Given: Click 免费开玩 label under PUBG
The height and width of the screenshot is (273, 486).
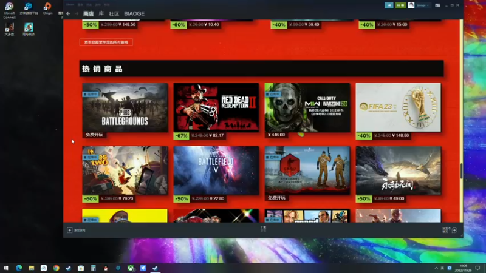Looking at the screenshot, I should pyautogui.click(x=94, y=135).
